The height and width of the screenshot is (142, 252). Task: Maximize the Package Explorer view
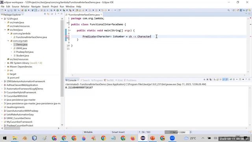(61, 14)
